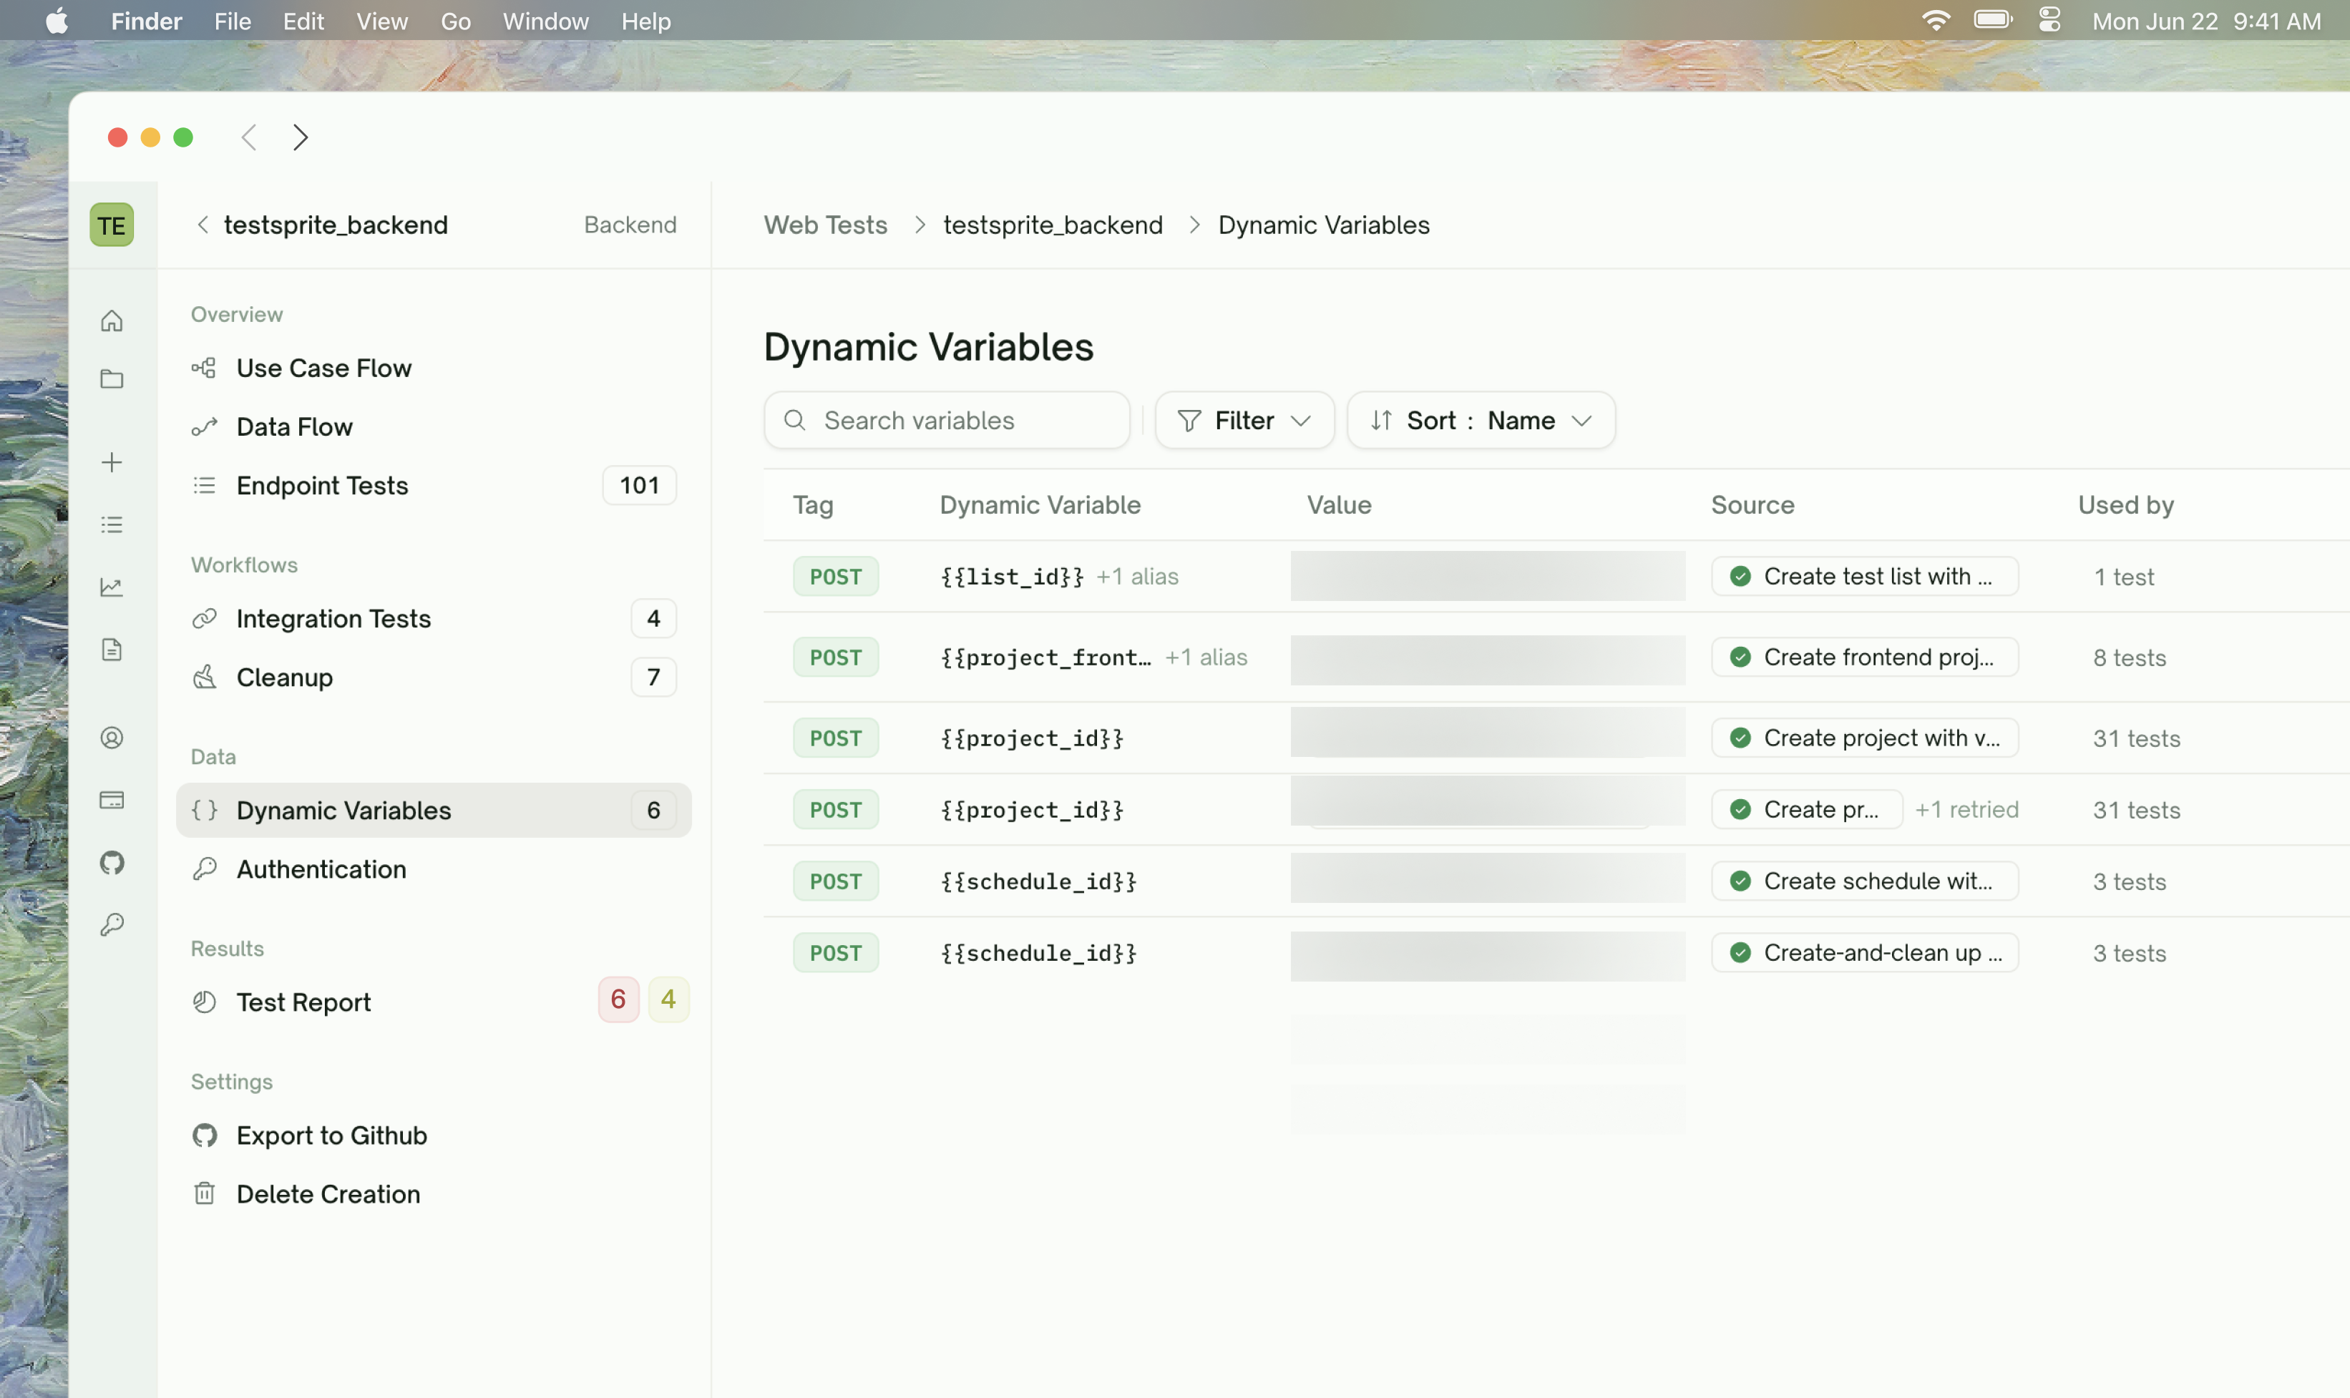Click testsprite_backend in the breadcrumb

click(1053, 225)
